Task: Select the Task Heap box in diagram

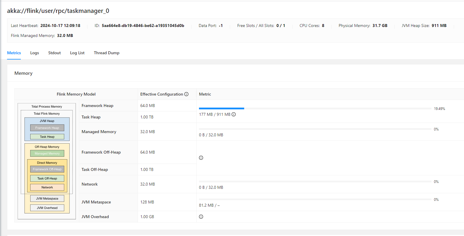Action: [47, 137]
